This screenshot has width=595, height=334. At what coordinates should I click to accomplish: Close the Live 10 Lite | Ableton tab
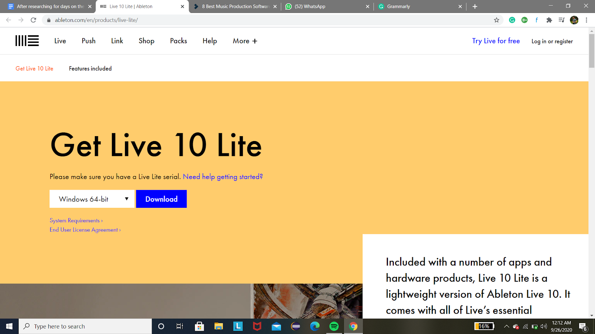[x=183, y=6]
